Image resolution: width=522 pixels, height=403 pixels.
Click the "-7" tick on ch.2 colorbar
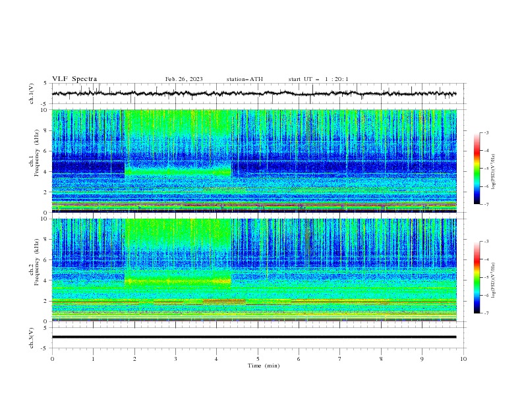click(x=486, y=313)
